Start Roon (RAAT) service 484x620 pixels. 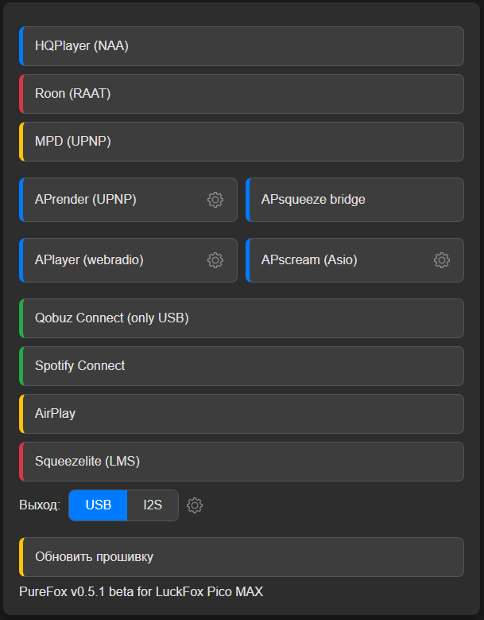click(x=242, y=94)
